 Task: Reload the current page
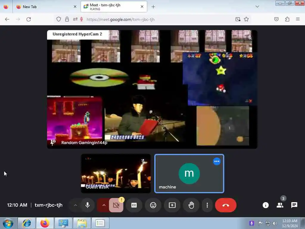[x=29, y=19]
